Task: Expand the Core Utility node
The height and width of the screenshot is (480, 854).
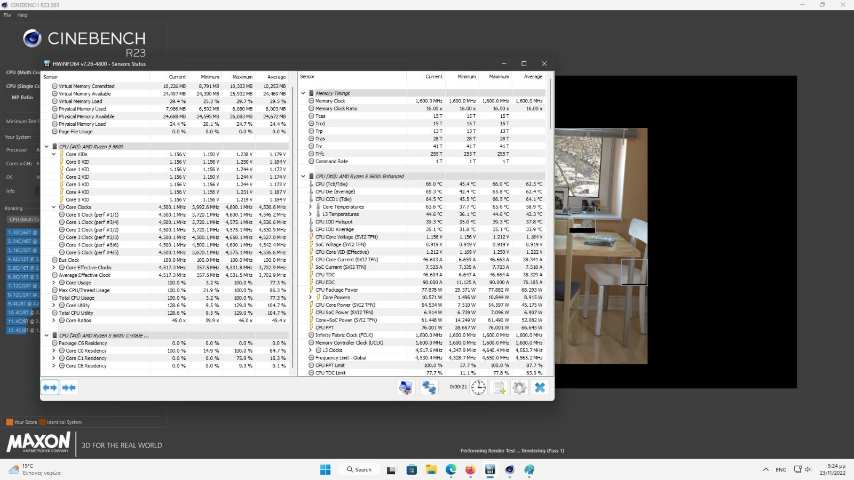Action: coord(54,306)
